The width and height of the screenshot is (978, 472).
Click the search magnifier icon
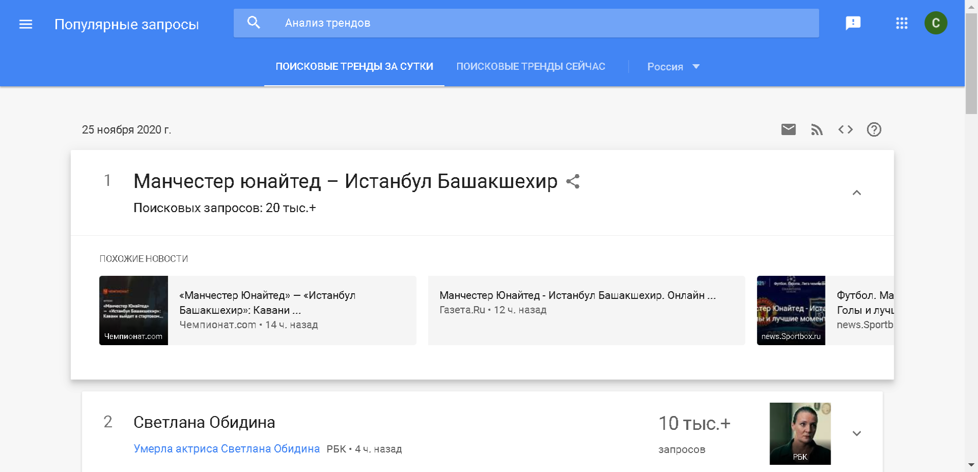point(254,23)
